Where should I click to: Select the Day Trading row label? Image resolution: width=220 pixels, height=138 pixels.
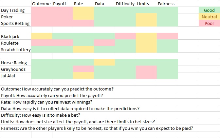click(x=16, y=10)
